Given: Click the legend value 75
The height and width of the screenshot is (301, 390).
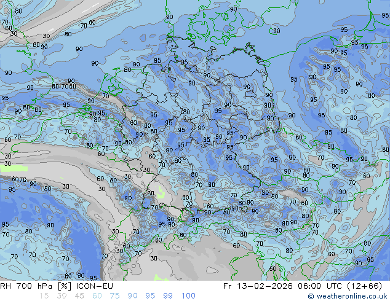Looking at the screenshot, I should point(114,296).
